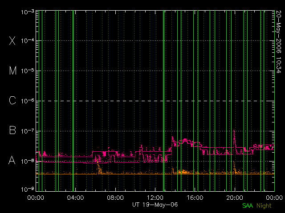
Task: Click the green SAA legend label
Action: click(x=248, y=205)
